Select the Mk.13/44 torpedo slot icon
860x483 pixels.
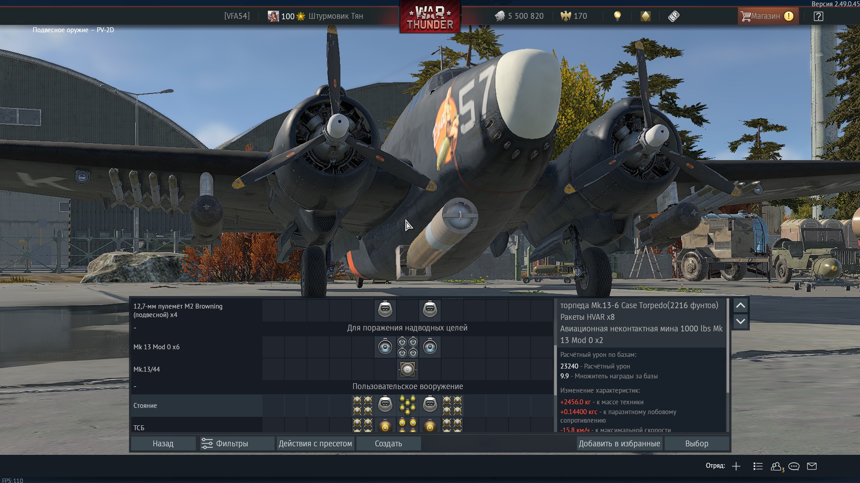407,369
